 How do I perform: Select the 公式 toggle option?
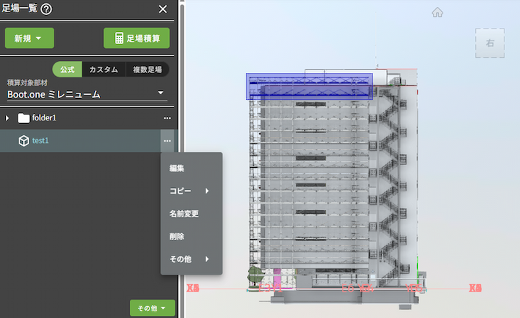click(68, 70)
